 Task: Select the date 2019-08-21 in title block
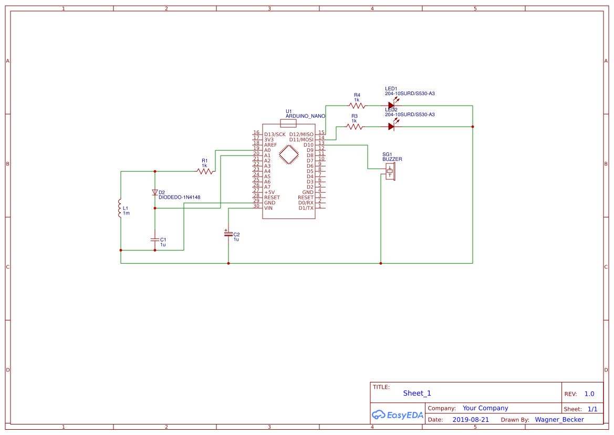[x=470, y=419]
